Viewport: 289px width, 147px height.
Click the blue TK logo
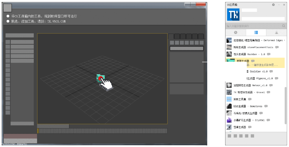pos(233,14)
